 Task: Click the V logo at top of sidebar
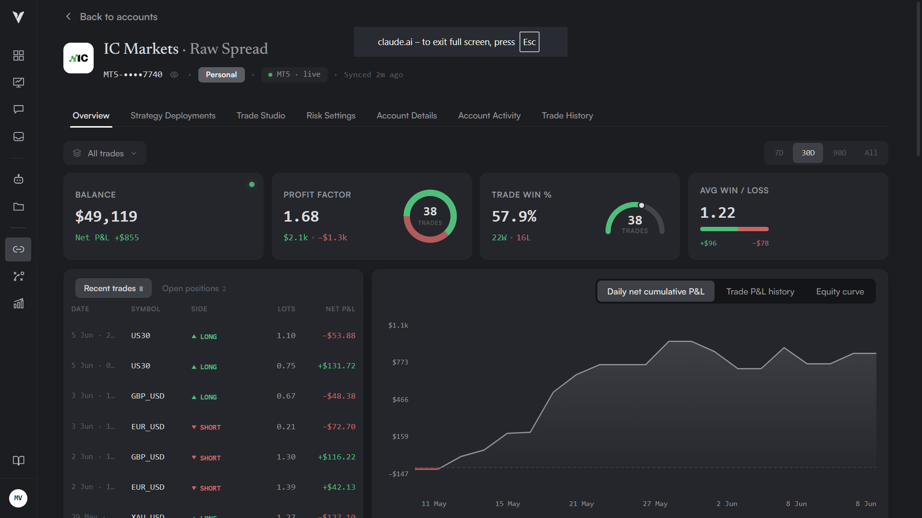(x=18, y=17)
